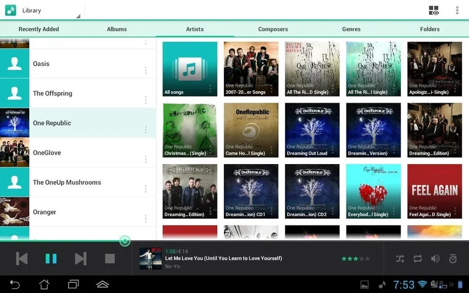The height and width of the screenshot is (293, 469).
Task: Open the Everybod.. l Single) album
Action: [x=373, y=192]
